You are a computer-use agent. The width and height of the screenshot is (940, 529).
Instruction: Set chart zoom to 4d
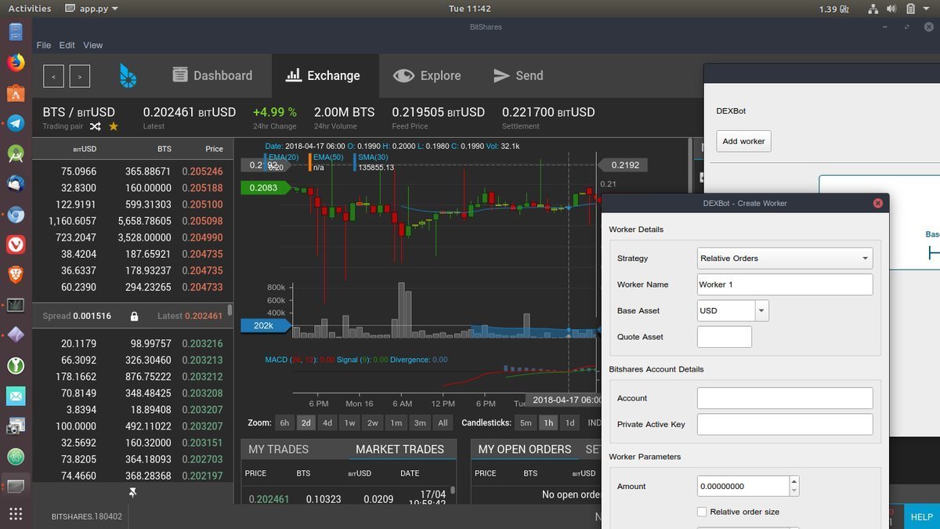pos(327,423)
